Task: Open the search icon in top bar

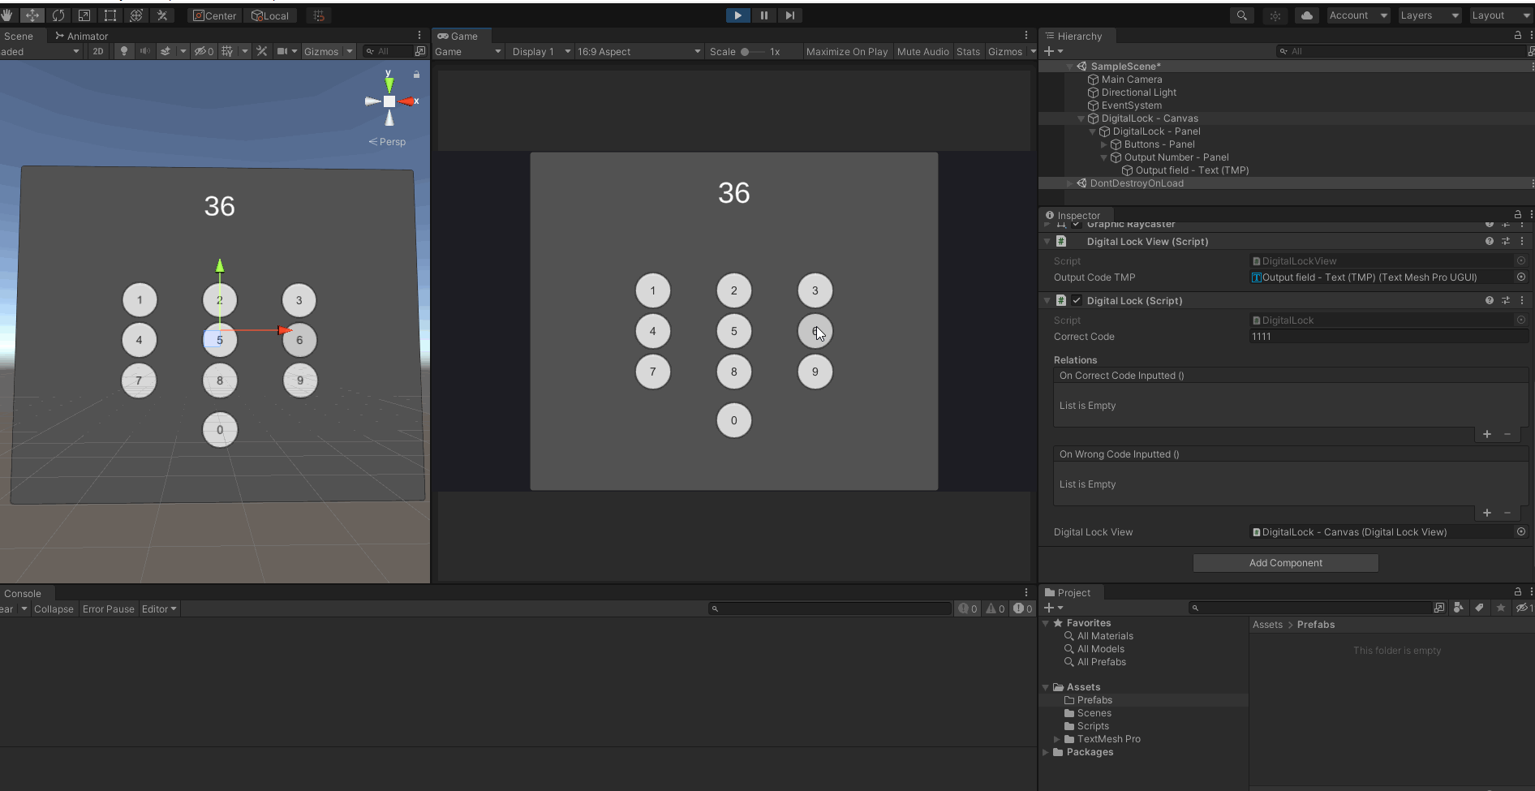Action: click(1241, 15)
